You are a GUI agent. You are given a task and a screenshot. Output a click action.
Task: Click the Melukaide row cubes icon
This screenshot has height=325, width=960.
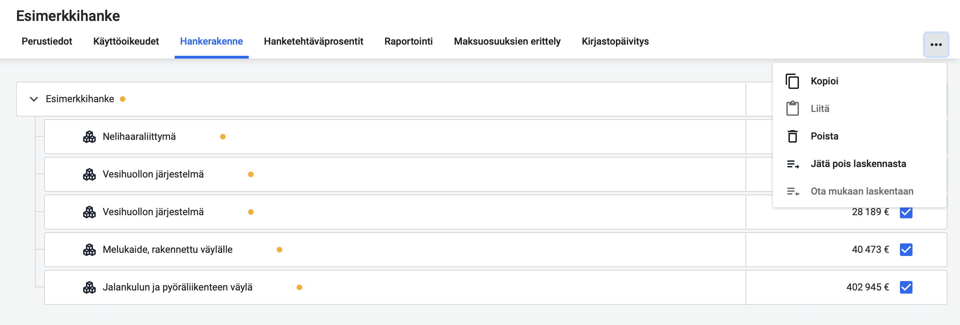(89, 250)
